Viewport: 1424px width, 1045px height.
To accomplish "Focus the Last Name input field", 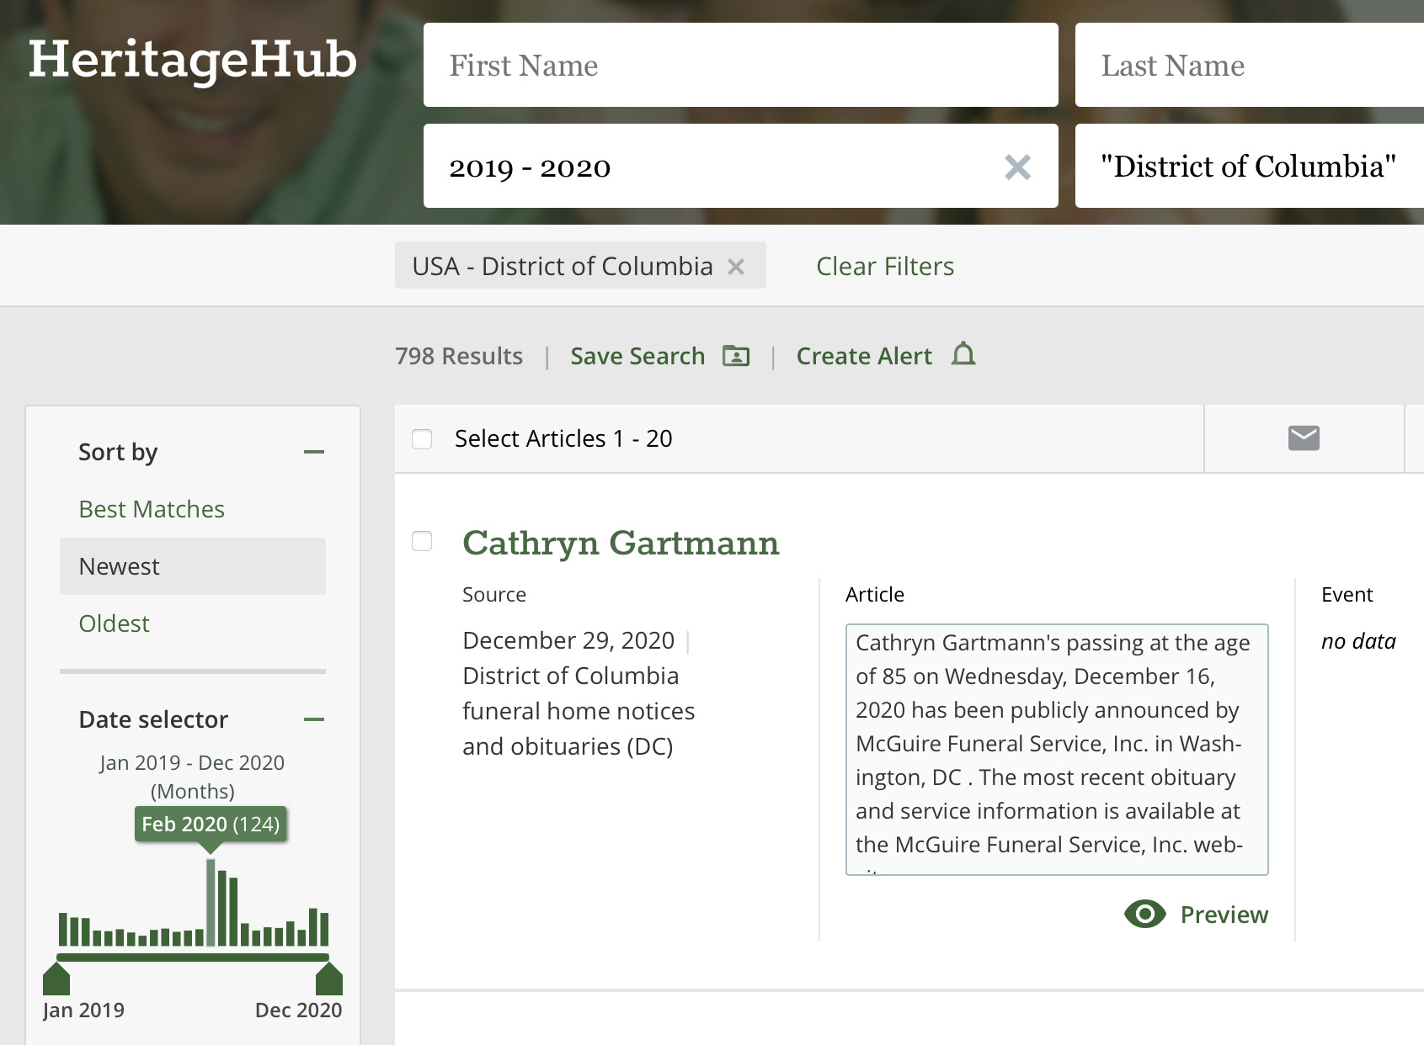I will pyautogui.click(x=1250, y=65).
